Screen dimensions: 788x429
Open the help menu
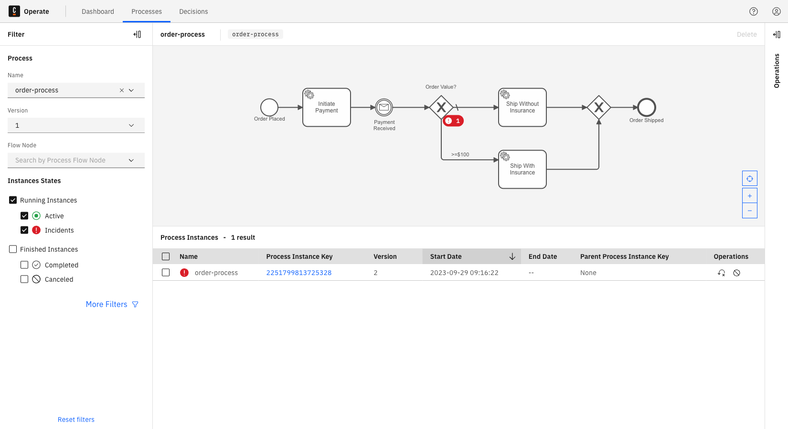(x=754, y=11)
